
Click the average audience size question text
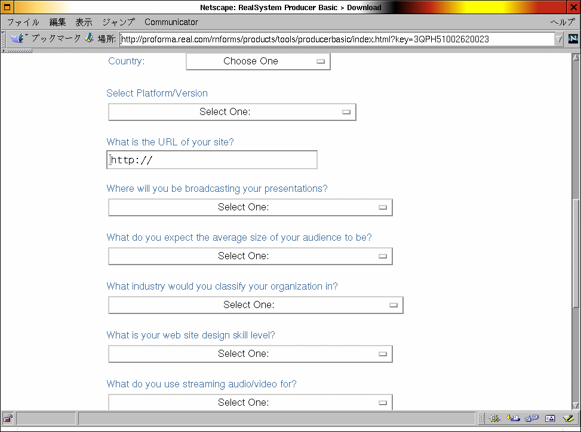tap(239, 238)
